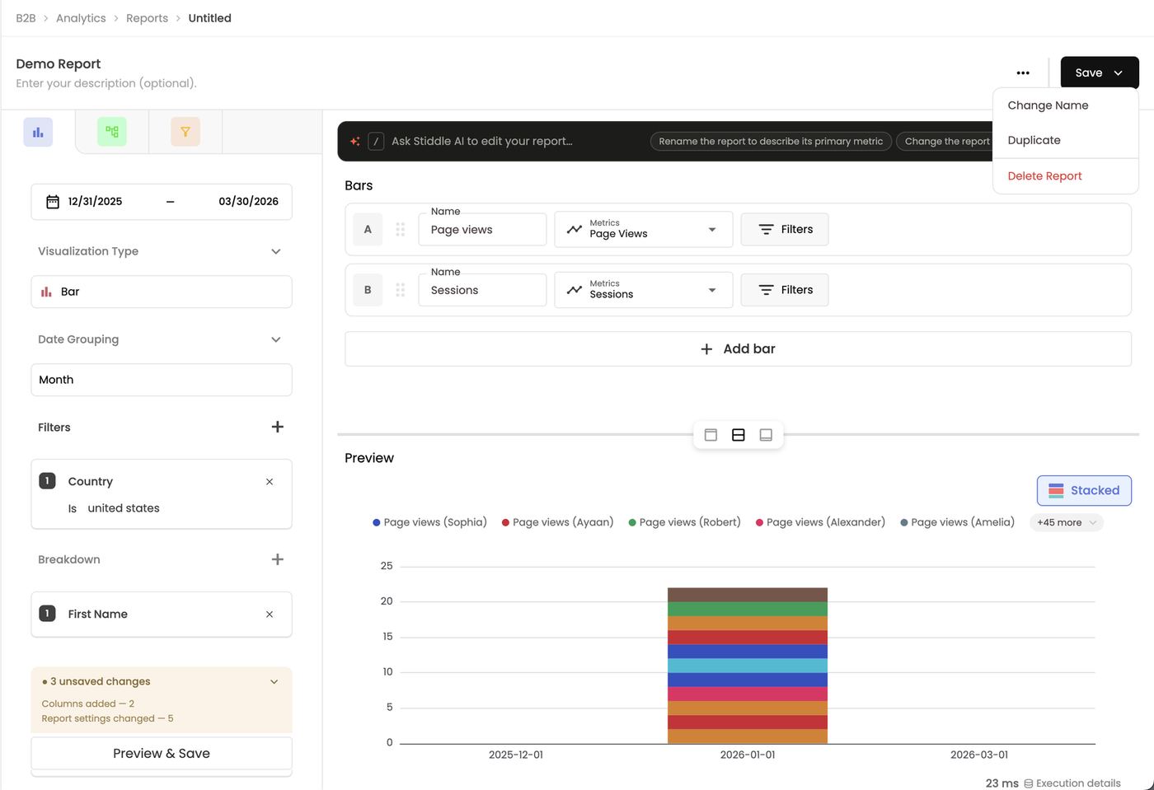1154x790 pixels.
Task: Open the Sessions metrics dropdown
Action: tap(644, 290)
